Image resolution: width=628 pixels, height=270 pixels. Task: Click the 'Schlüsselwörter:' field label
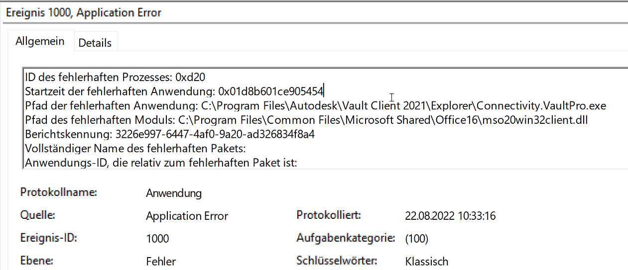coord(337,261)
